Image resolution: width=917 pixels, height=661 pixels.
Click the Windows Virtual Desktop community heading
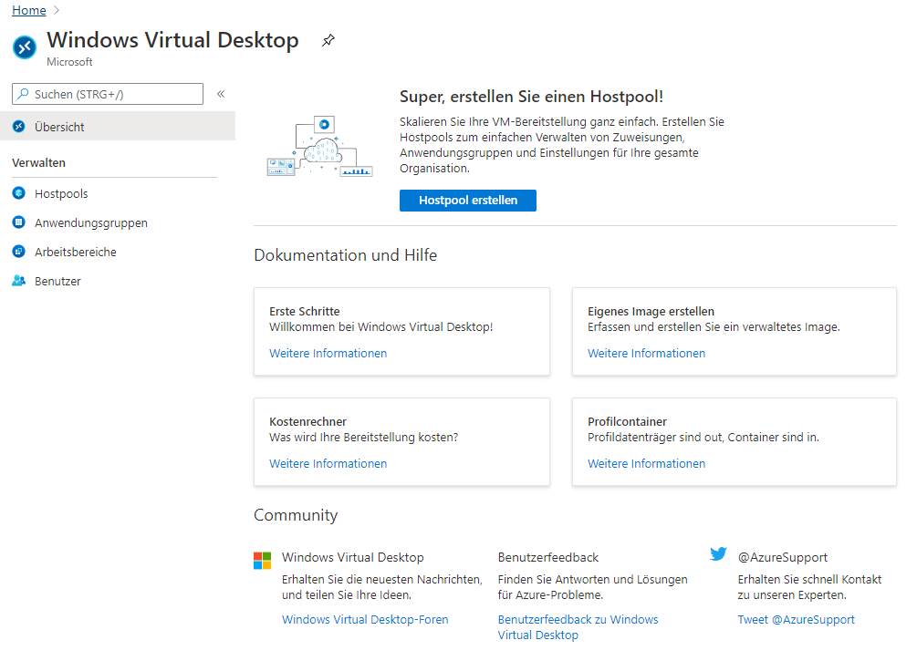[x=352, y=557]
